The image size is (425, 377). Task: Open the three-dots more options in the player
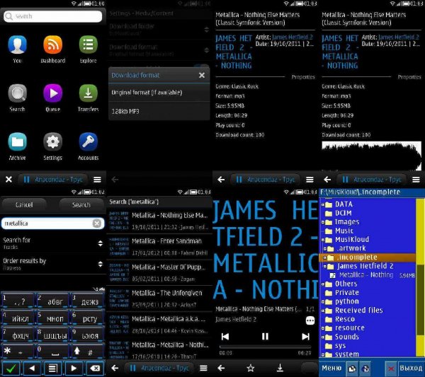tap(310, 320)
